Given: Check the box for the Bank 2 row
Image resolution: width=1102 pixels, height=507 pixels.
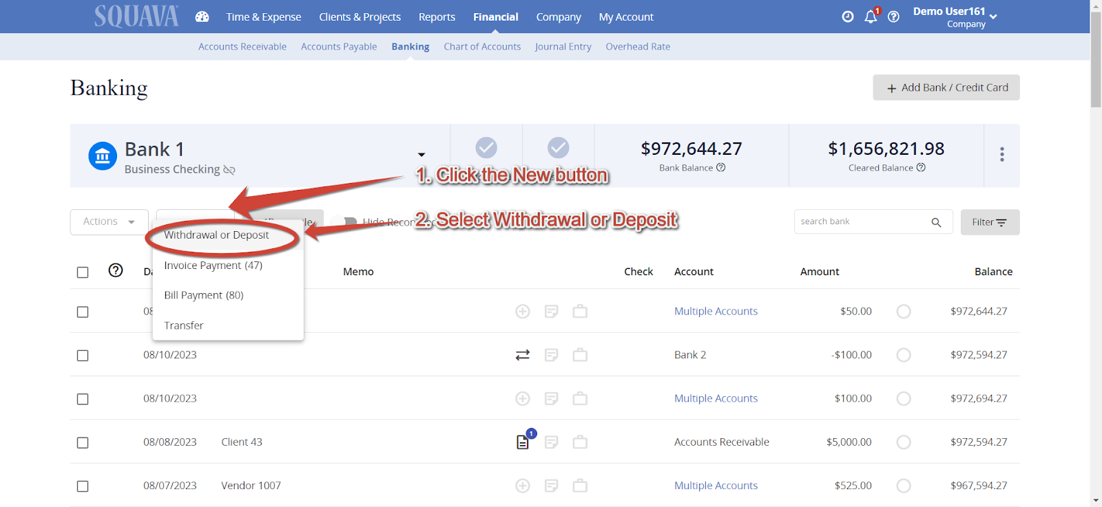Looking at the screenshot, I should (83, 356).
